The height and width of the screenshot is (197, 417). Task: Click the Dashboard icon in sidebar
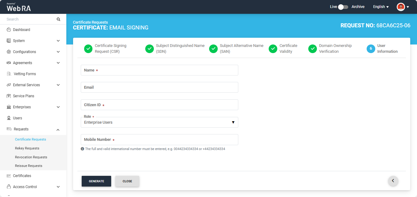[x=9, y=30]
